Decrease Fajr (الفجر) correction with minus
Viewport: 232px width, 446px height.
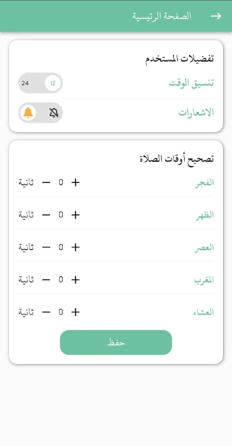click(46, 183)
